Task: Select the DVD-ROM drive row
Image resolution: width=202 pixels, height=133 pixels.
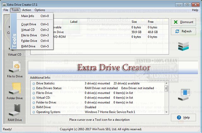Action: tap(99, 37)
